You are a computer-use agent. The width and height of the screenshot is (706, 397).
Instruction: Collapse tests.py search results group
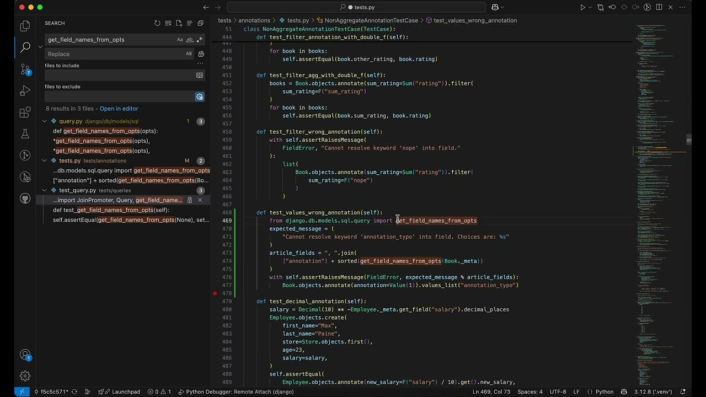45,161
